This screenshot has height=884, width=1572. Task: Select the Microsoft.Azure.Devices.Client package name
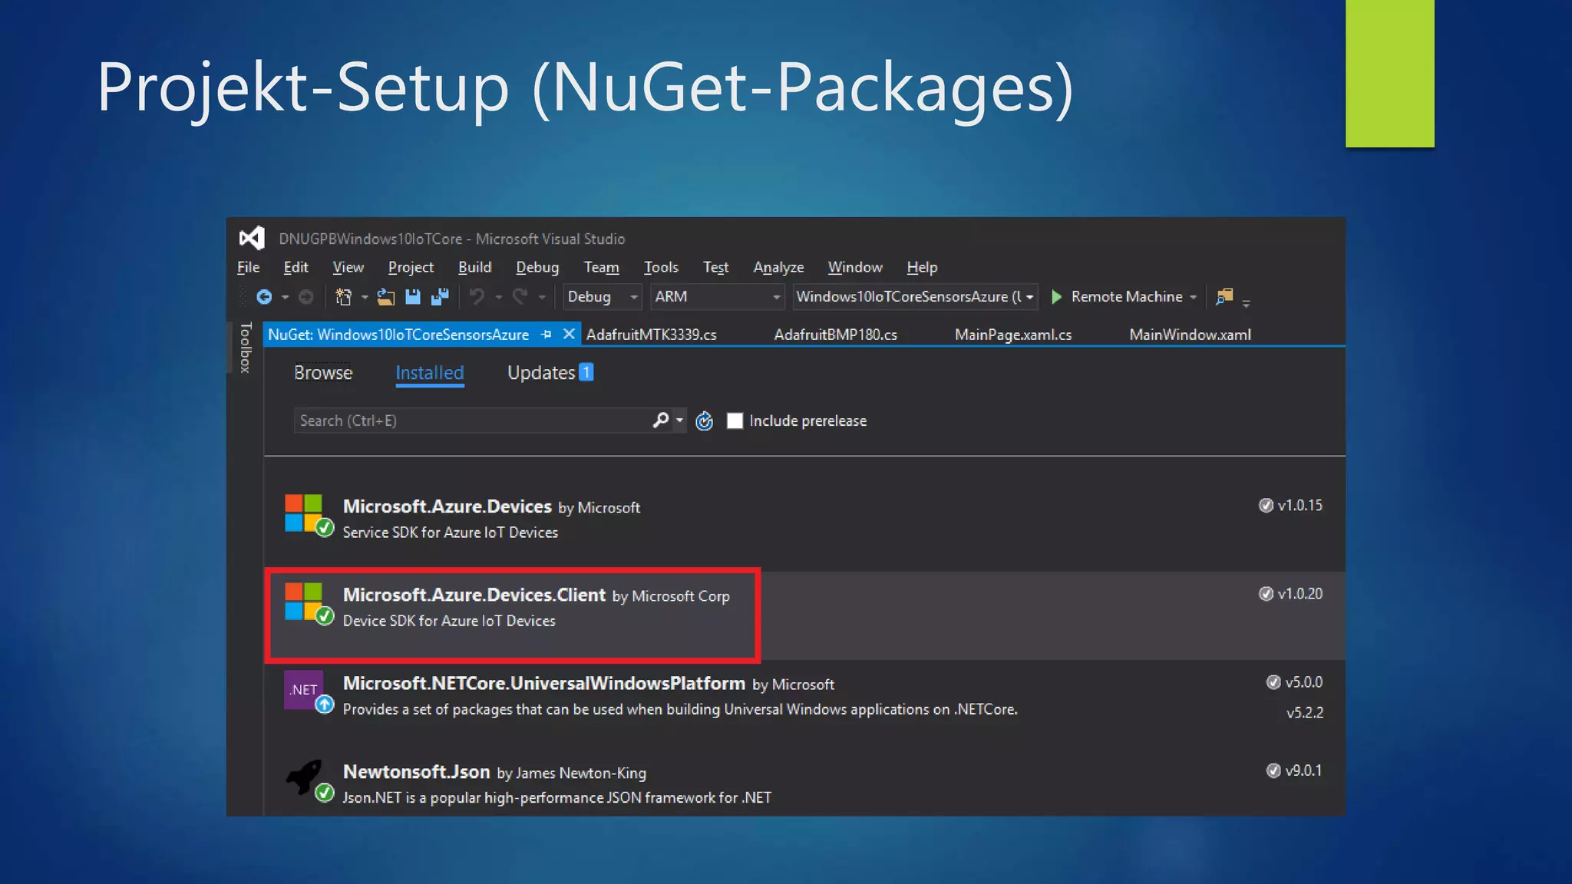[474, 595]
